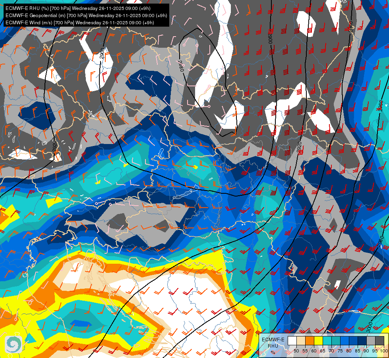Select the light cyan 65-70% legend swatch

pos(327,340)
